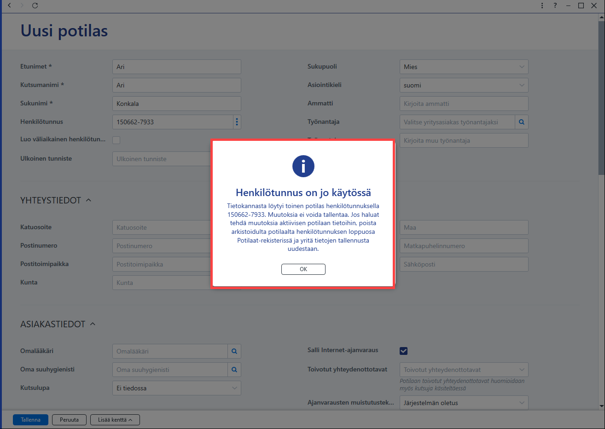The width and height of the screenshot is (605, 429).
Task: Click the Omalääkäri input field
Action: click(170, 351)
